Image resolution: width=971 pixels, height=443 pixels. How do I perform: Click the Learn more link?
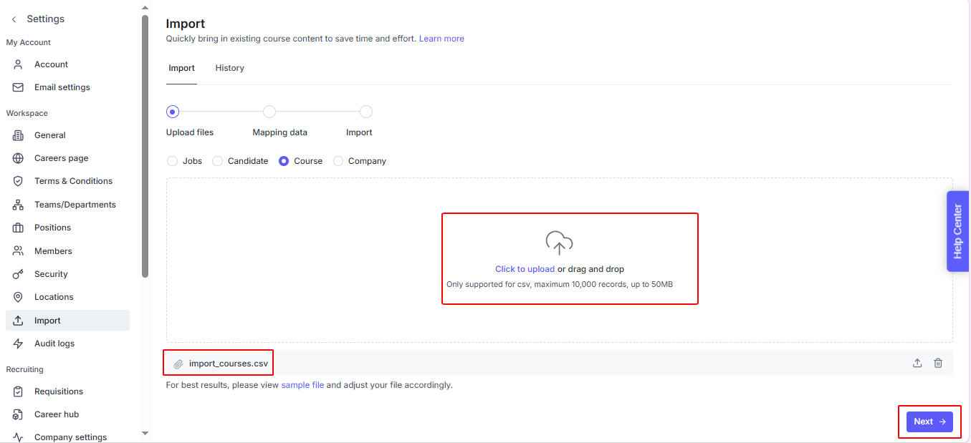(441, 39)
